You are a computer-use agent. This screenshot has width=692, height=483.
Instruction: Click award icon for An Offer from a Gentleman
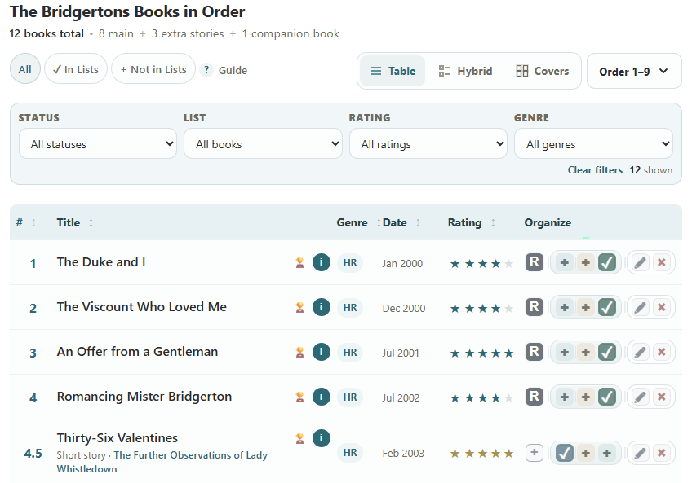pyautogui.click(x=300, y=352)
